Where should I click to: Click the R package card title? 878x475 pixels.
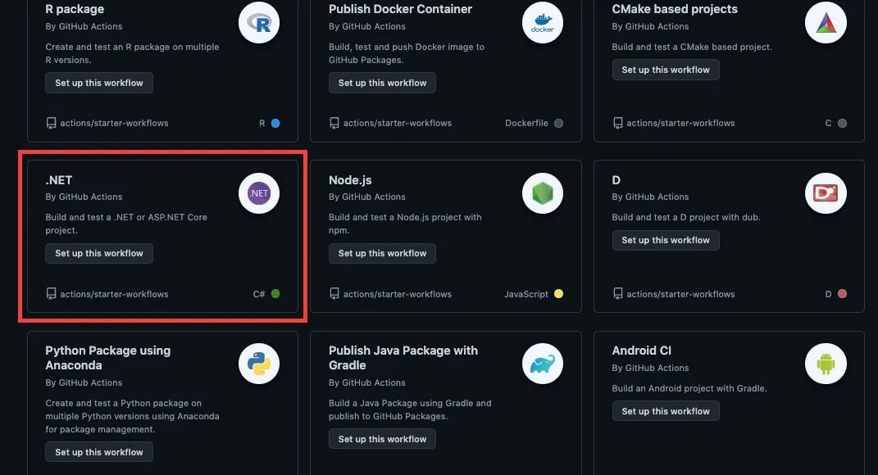[75, 9]
